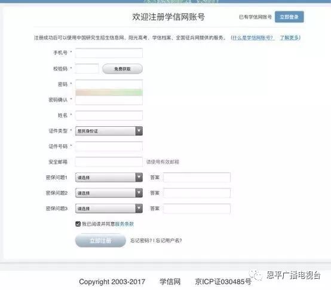331x290 pixels.
Task: Uncheck the 我已阅读并同意 agreement checkbox
Action: [78, 224]
